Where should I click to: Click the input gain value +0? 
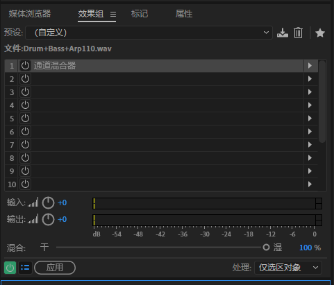point(62,203)
